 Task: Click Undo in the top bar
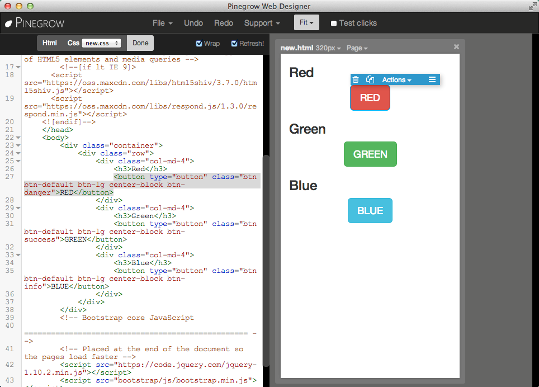pyautogui.click(x=193, y=23)
